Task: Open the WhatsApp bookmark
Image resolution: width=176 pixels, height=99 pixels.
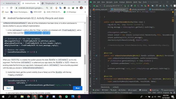Action: 70,12
